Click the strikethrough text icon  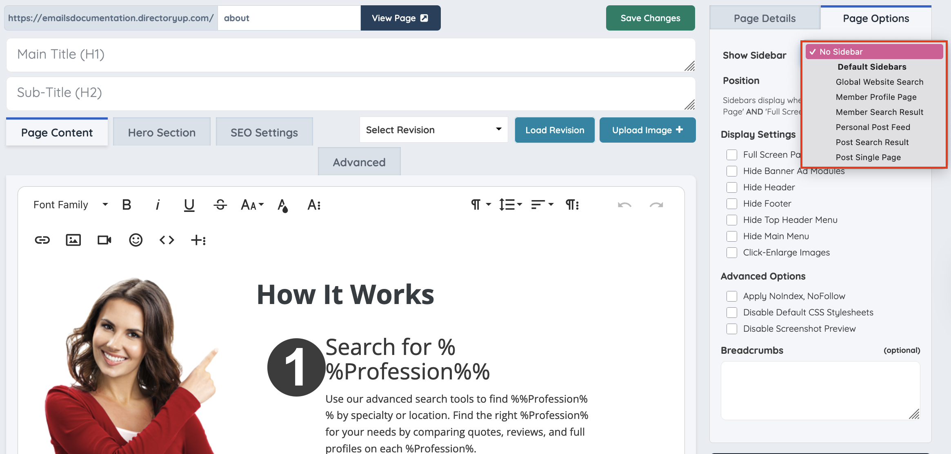tap(220, 205)
